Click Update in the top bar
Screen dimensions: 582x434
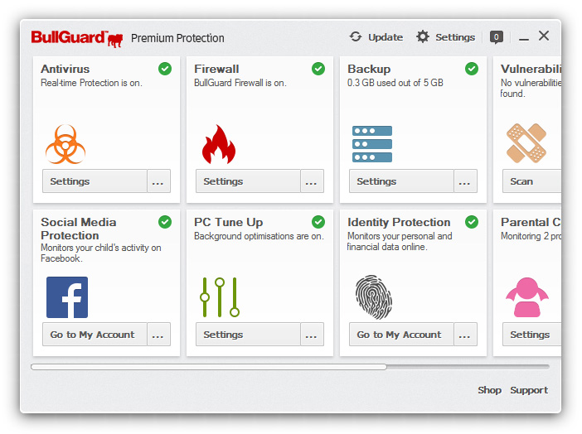point(376,37)
